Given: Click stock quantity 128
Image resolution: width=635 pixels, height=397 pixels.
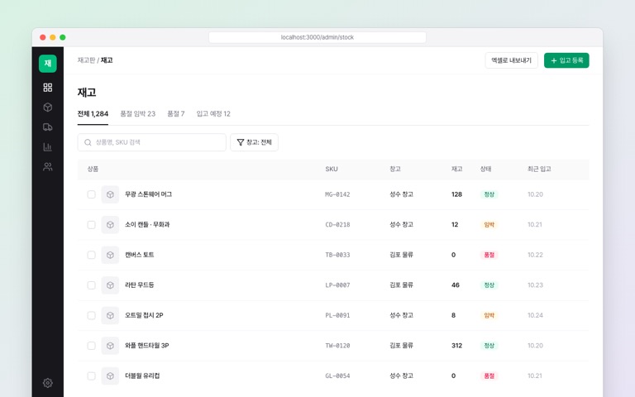Looking at the screenshot, I should pos(456,194).
